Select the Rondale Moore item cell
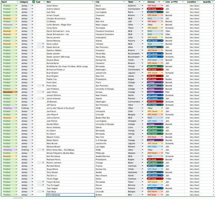The image size is (215, 199). click(x=70, y=166)
